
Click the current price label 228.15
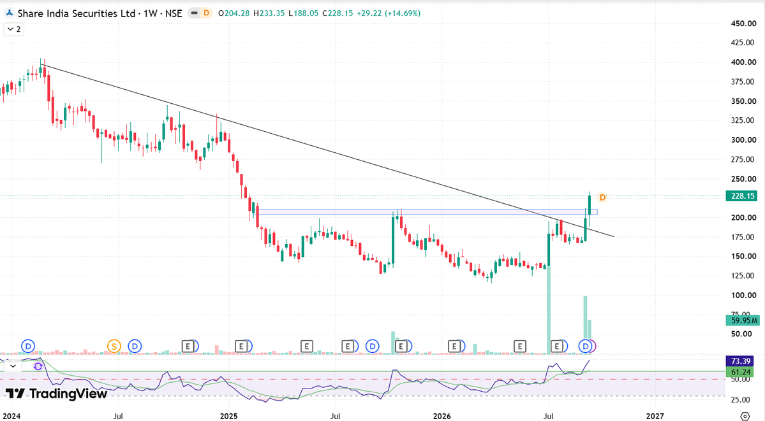tap(741, 196)
